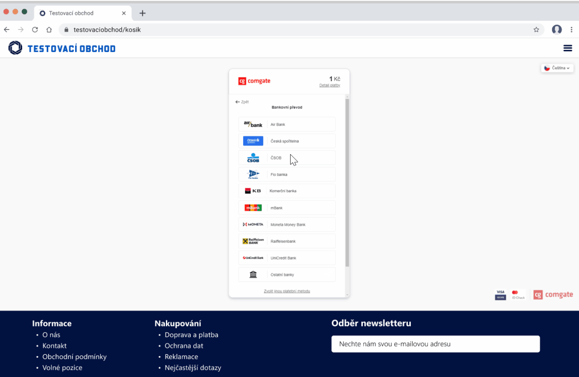This screenshot has width=579, height=377.
Task: Click the UniCredit Bank logo icon
Action: tap(253, 258)
